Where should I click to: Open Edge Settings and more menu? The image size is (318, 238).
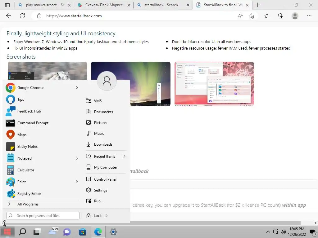click(x=309, y=16)
